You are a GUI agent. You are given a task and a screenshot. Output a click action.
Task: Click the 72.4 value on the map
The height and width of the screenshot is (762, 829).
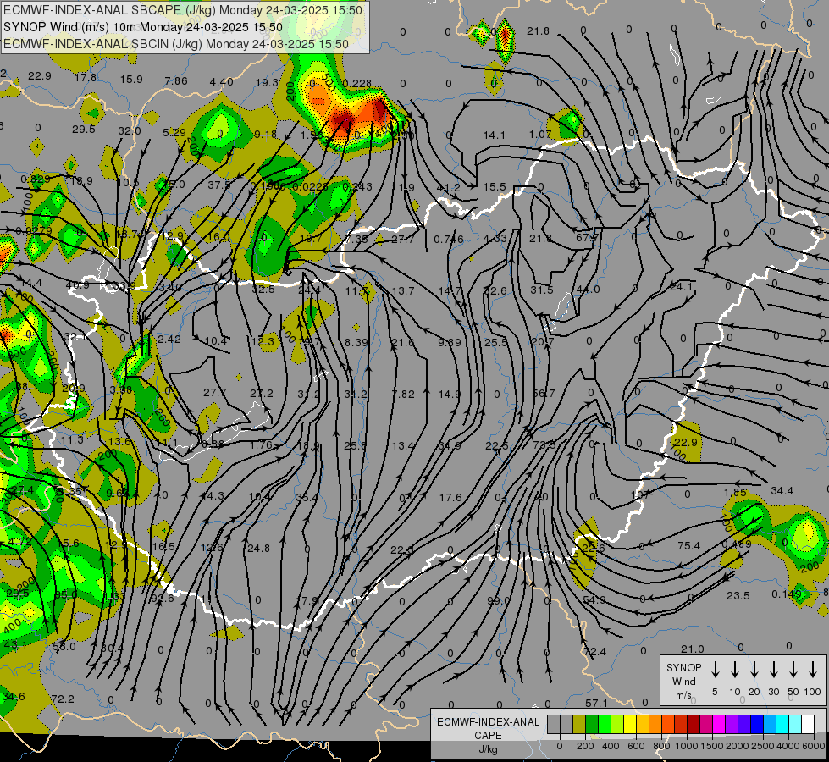pyautogui.click(x=595, y=652)
